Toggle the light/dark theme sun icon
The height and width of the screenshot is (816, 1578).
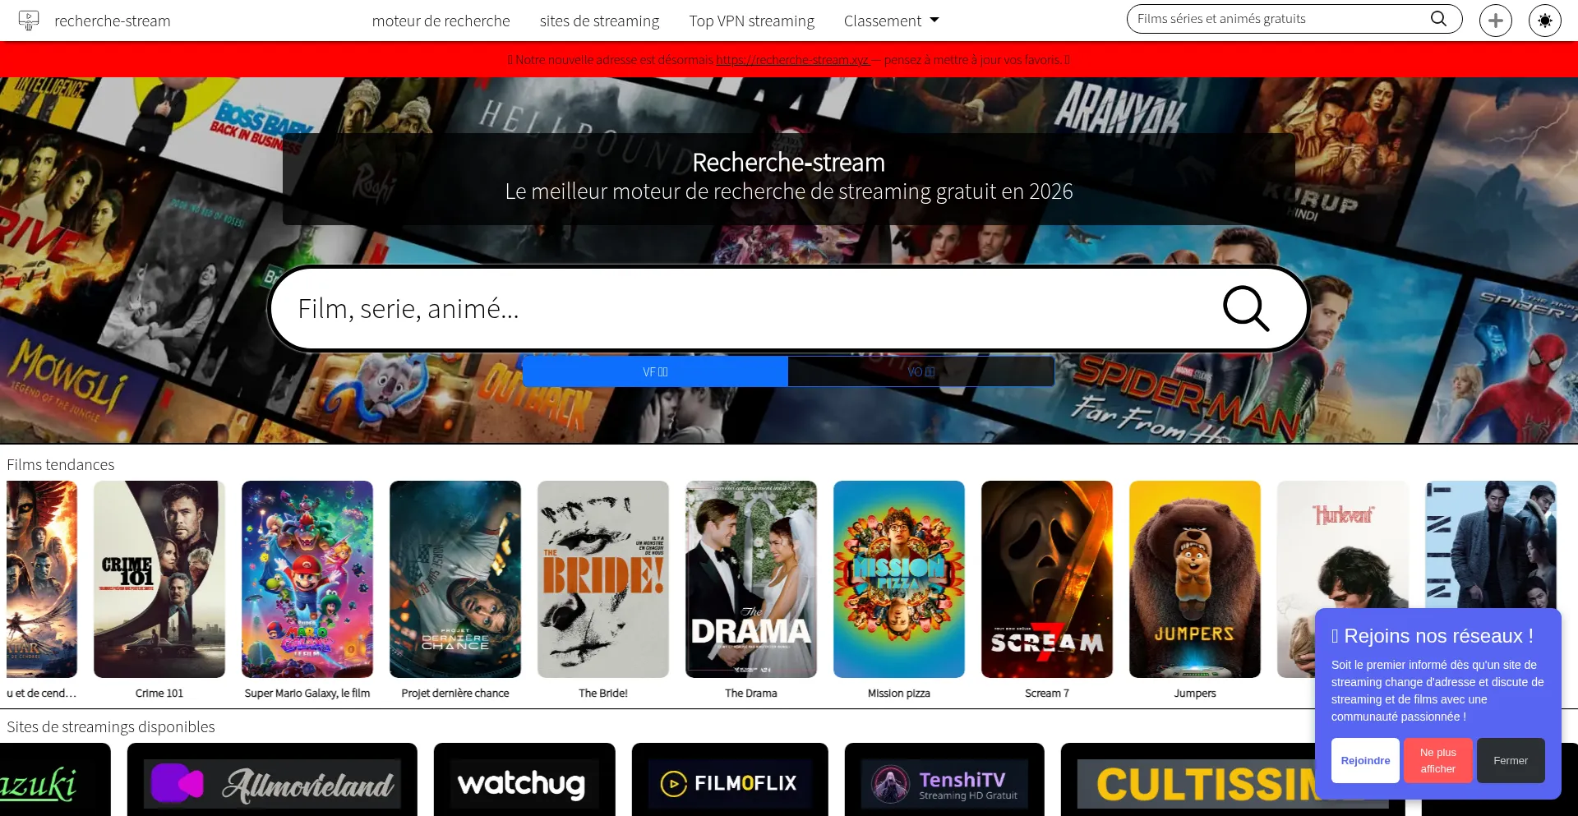[x=1545, y=21]
